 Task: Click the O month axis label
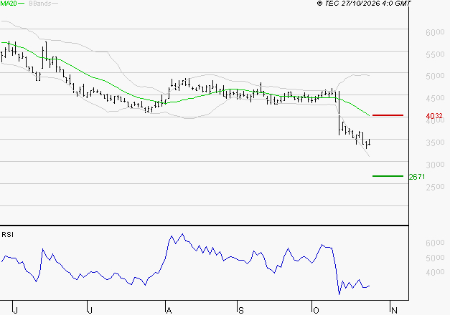[x=316, y=310]
